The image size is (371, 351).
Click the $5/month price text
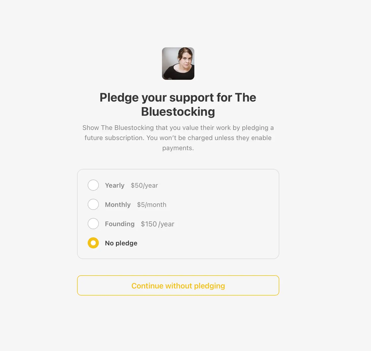tap(152, 205)
